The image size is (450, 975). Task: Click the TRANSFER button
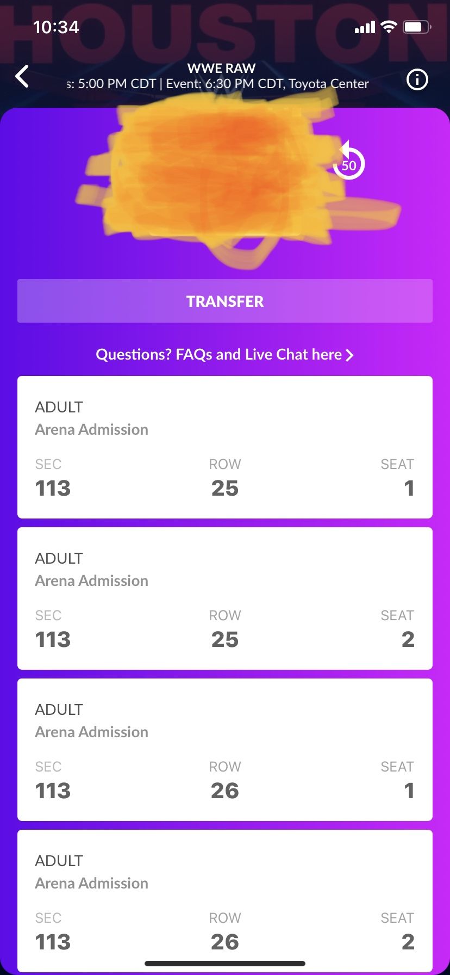click(x=225, y=301)
